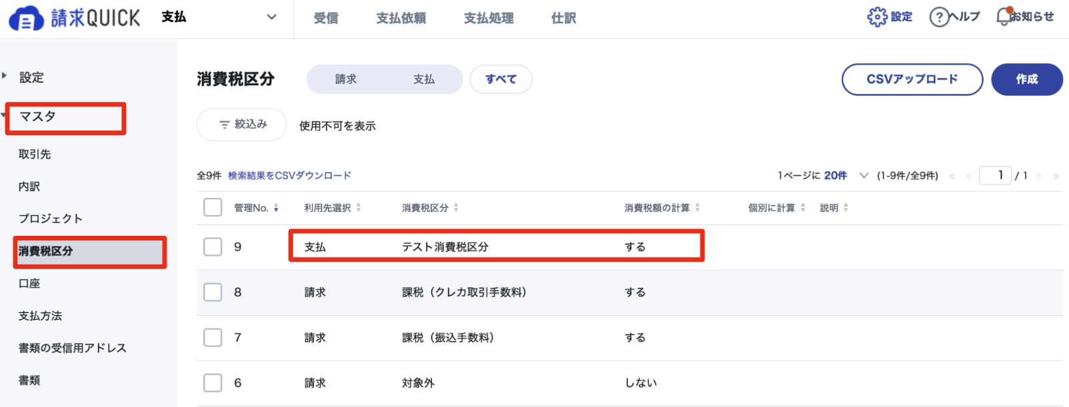
Task: Click the CSVアップロード button
Action: coord(912,79)
